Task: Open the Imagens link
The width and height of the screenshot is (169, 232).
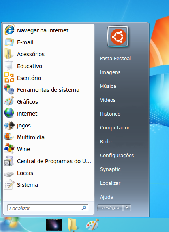Action: pyautogui.click(x=110, y=72)
